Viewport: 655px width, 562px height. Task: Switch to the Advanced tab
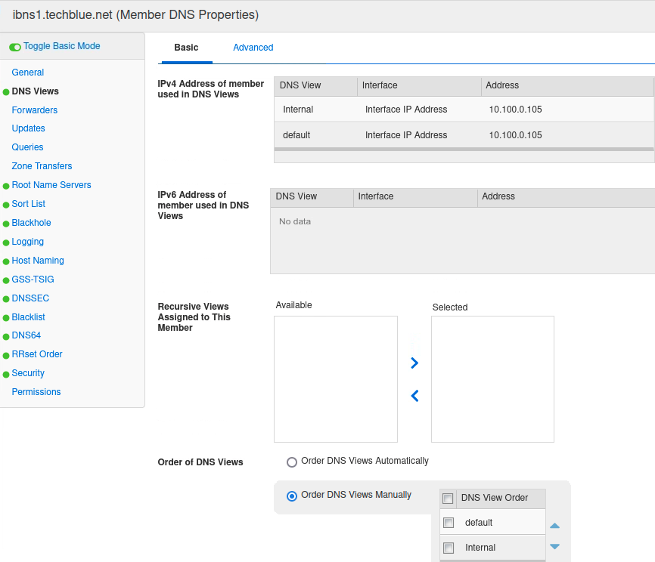(253, 47)
